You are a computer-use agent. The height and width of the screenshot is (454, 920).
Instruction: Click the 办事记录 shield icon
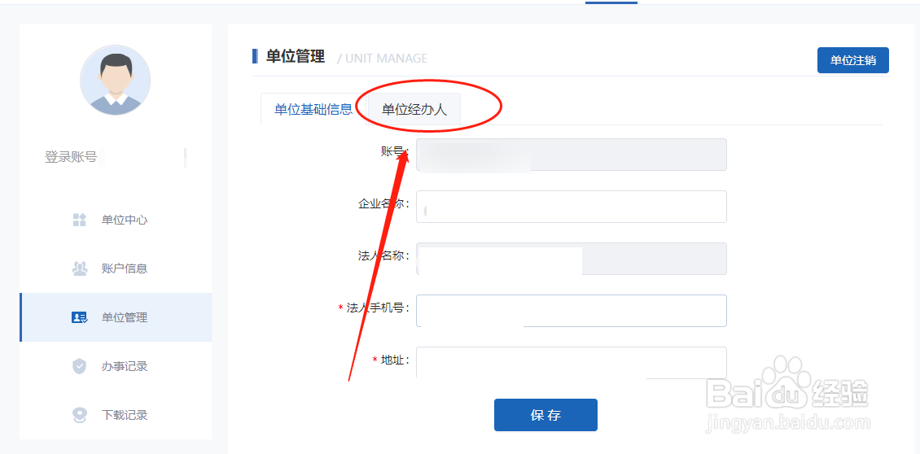click(x=79, y=366)
